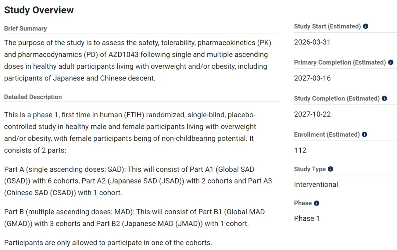The height and width of the screenshot is (250, 397).
Task: Click the Detailed Description section label
Action: [x=33, y=97]
